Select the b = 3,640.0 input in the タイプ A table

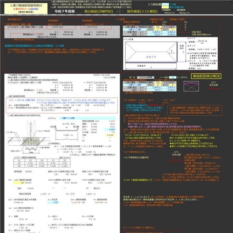click(x=169, y=90)
